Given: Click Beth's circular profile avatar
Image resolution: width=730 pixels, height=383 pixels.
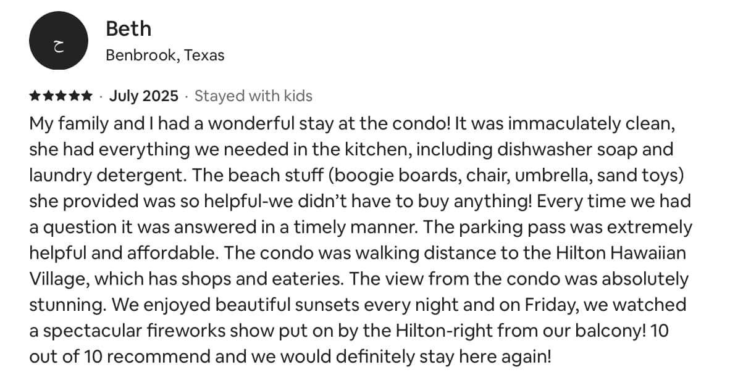Looking at the screenshot, I should (59, 41).
